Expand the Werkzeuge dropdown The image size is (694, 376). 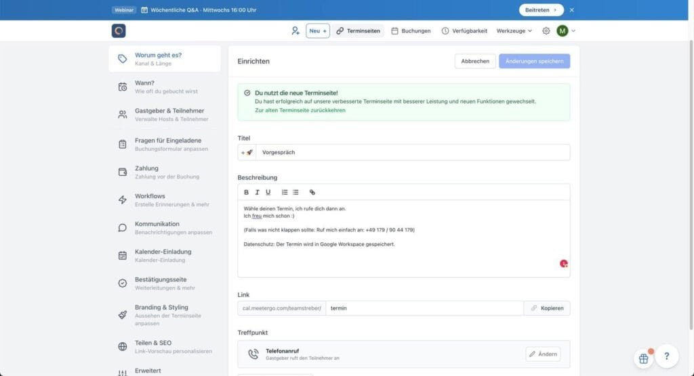(x=514, y=31)
